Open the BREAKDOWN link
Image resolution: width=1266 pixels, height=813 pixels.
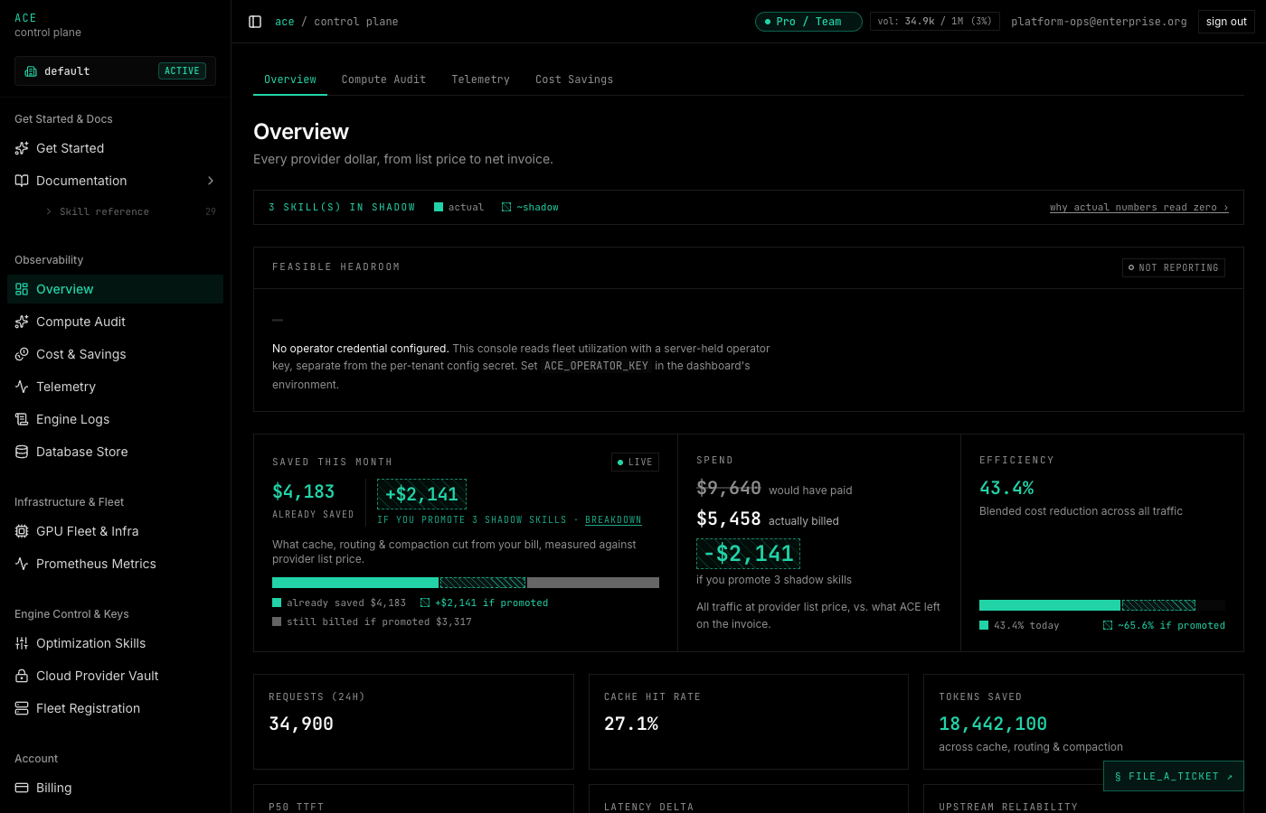coord(613,520)
